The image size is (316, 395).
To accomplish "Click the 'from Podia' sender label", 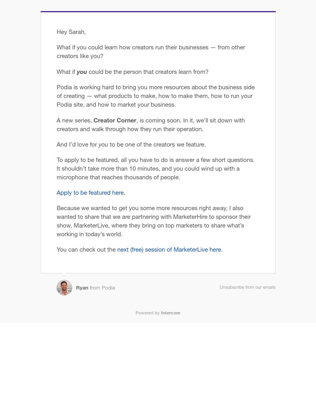I will pyautogui.click(x=102, y=288).
